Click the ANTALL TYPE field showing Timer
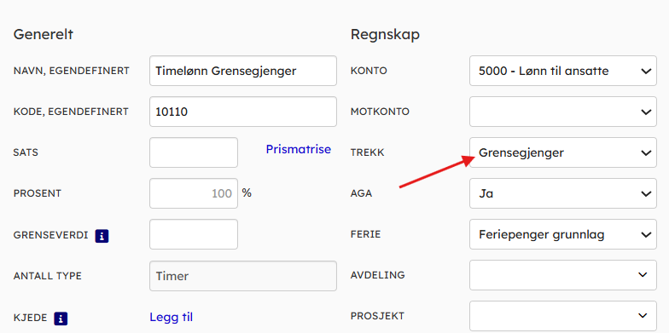 click(242, 276)
